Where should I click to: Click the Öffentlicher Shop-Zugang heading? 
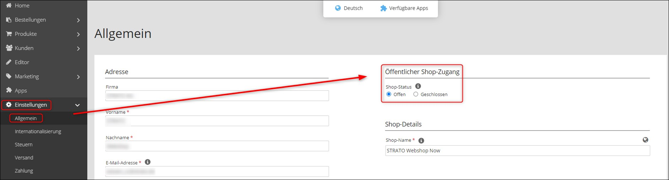click(x=422, y=72)
